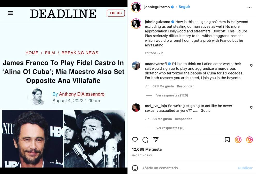Click the orange repost extension icon
Viewport: 256px width, 174px height.
coord(250,140)
